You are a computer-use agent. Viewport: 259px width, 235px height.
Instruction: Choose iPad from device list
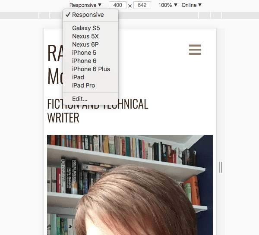coord(91,77)
